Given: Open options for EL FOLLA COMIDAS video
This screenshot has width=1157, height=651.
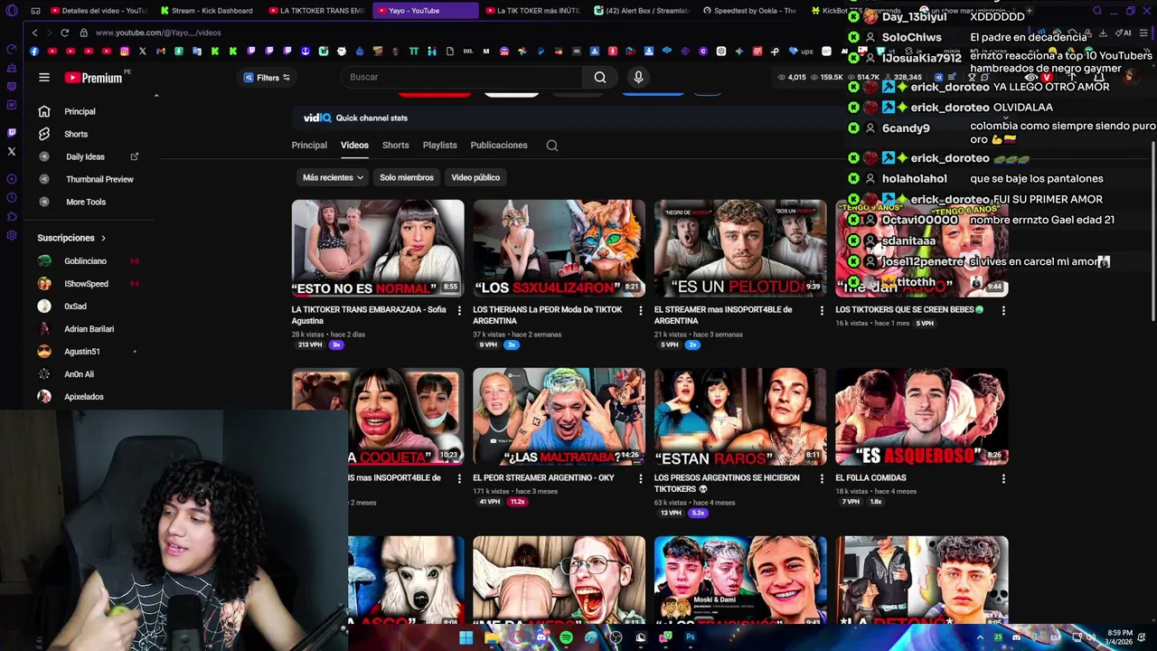Looking at the screenshot, I should [1003, 478].
